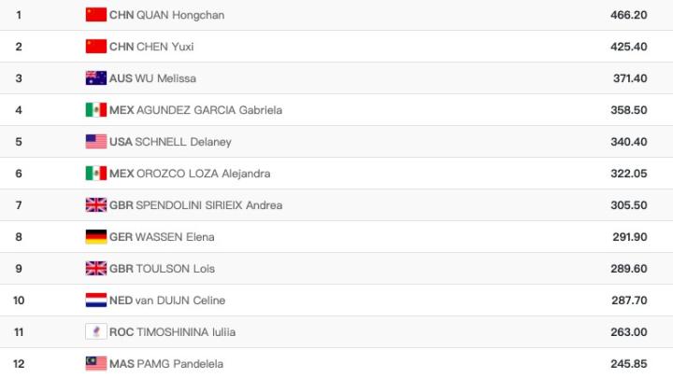Click the British flag beside TOULSON Lois

(96, 269)
